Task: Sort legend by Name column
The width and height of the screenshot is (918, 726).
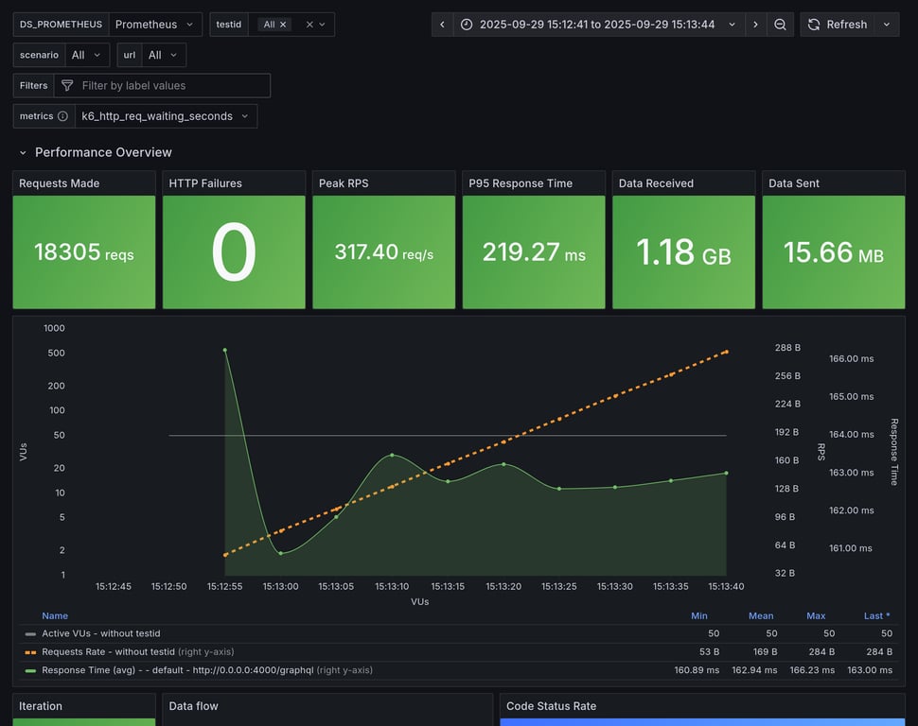Action: (x=55, y=615)
